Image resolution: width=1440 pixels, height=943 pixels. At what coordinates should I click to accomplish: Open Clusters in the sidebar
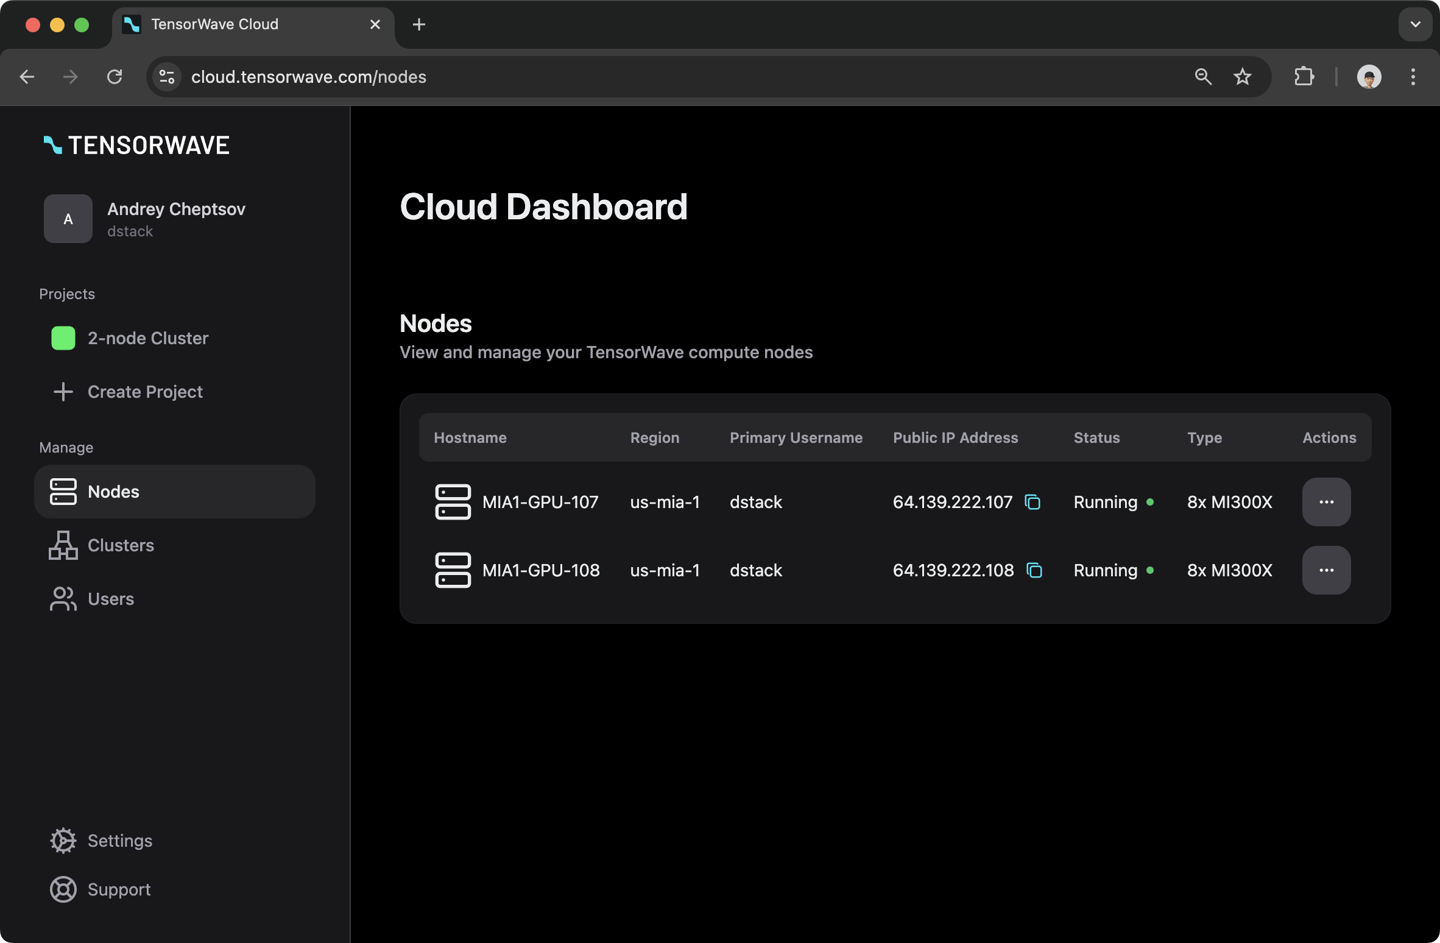click(175, 545)
